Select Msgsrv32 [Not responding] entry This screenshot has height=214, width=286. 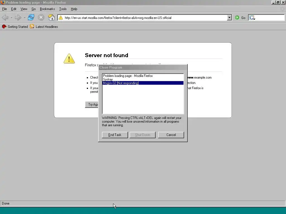(143, 83)
